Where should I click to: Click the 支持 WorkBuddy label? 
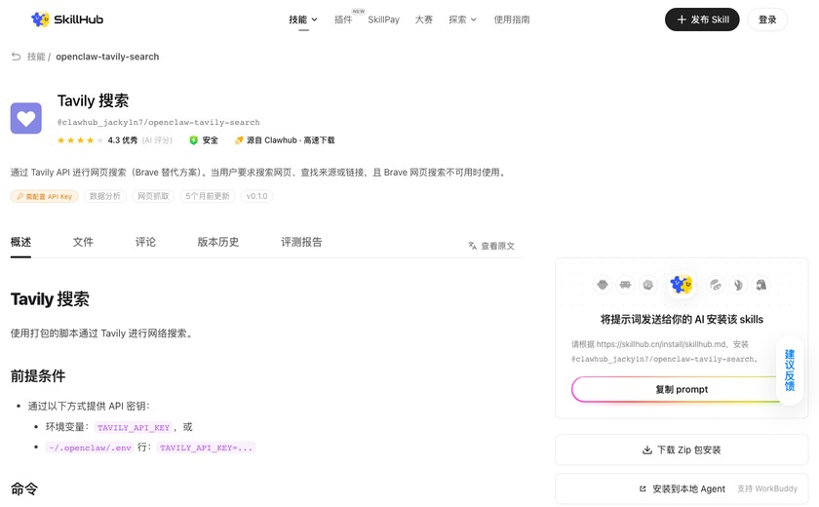coord(767,488)
